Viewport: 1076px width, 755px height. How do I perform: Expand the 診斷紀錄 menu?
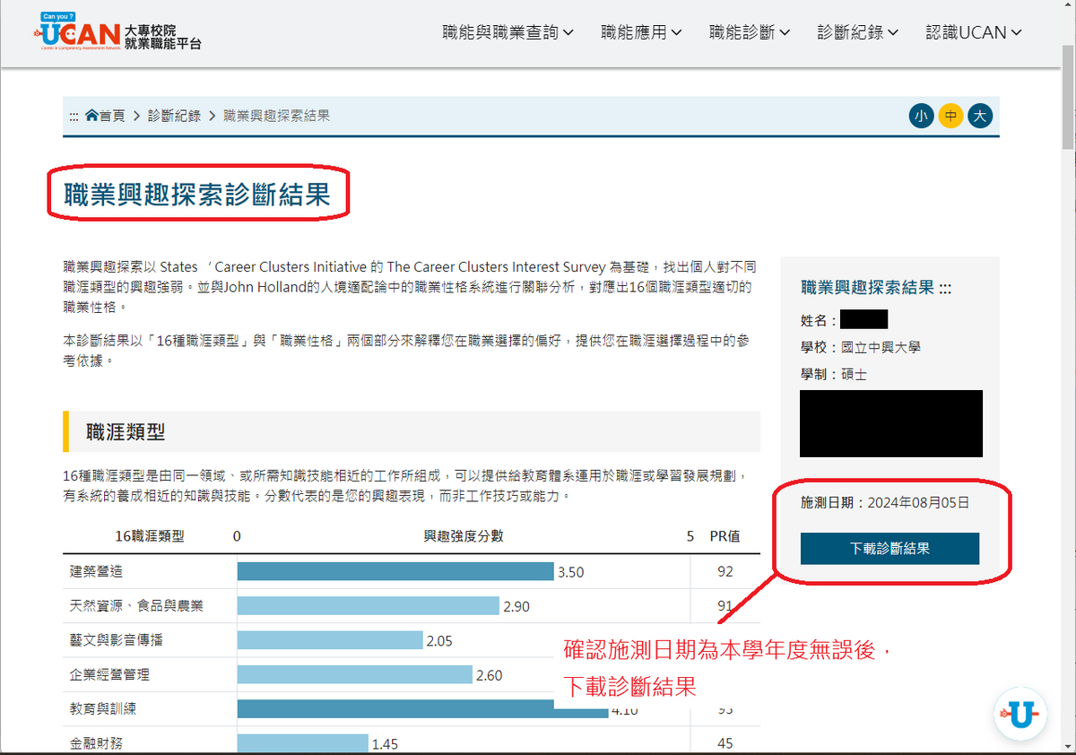tap(857, 32)
